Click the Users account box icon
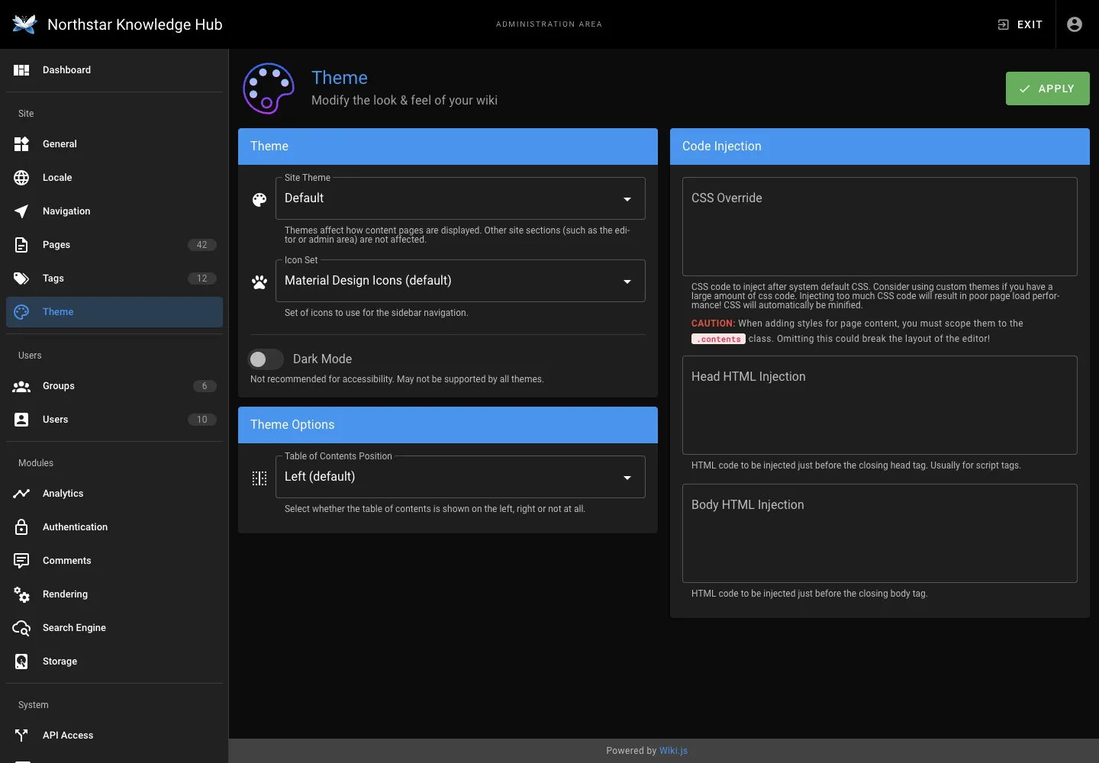 [21, 420]
